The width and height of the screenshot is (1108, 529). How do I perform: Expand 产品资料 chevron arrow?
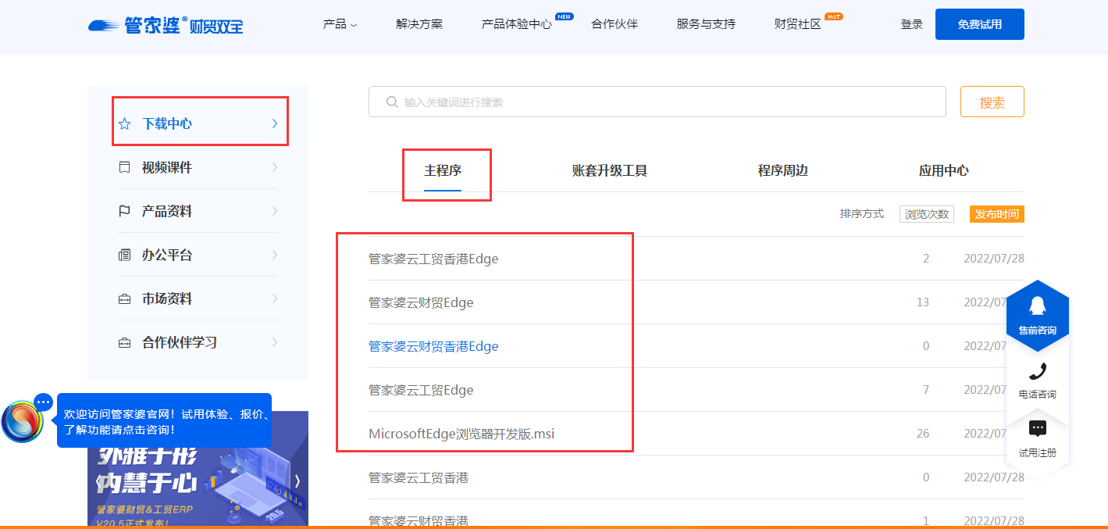click(x=274, y=211)
